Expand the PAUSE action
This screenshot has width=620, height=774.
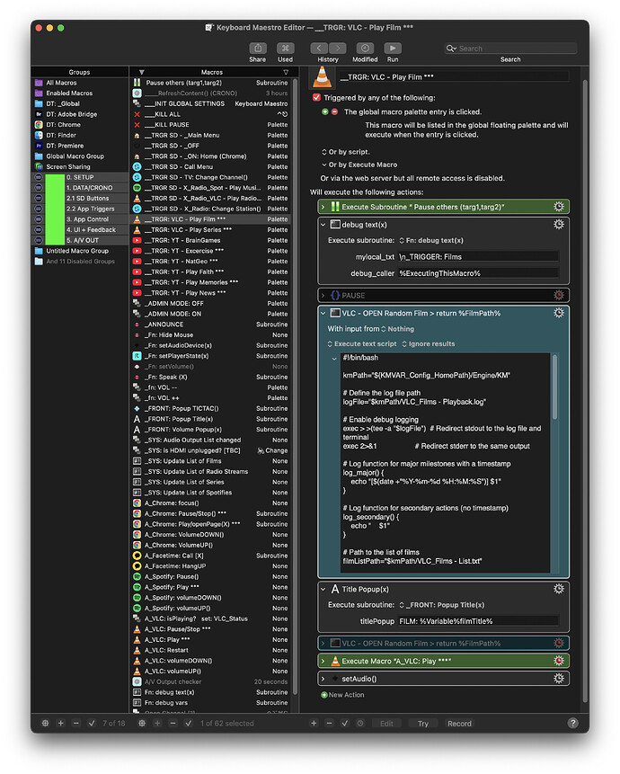[323, 296]
